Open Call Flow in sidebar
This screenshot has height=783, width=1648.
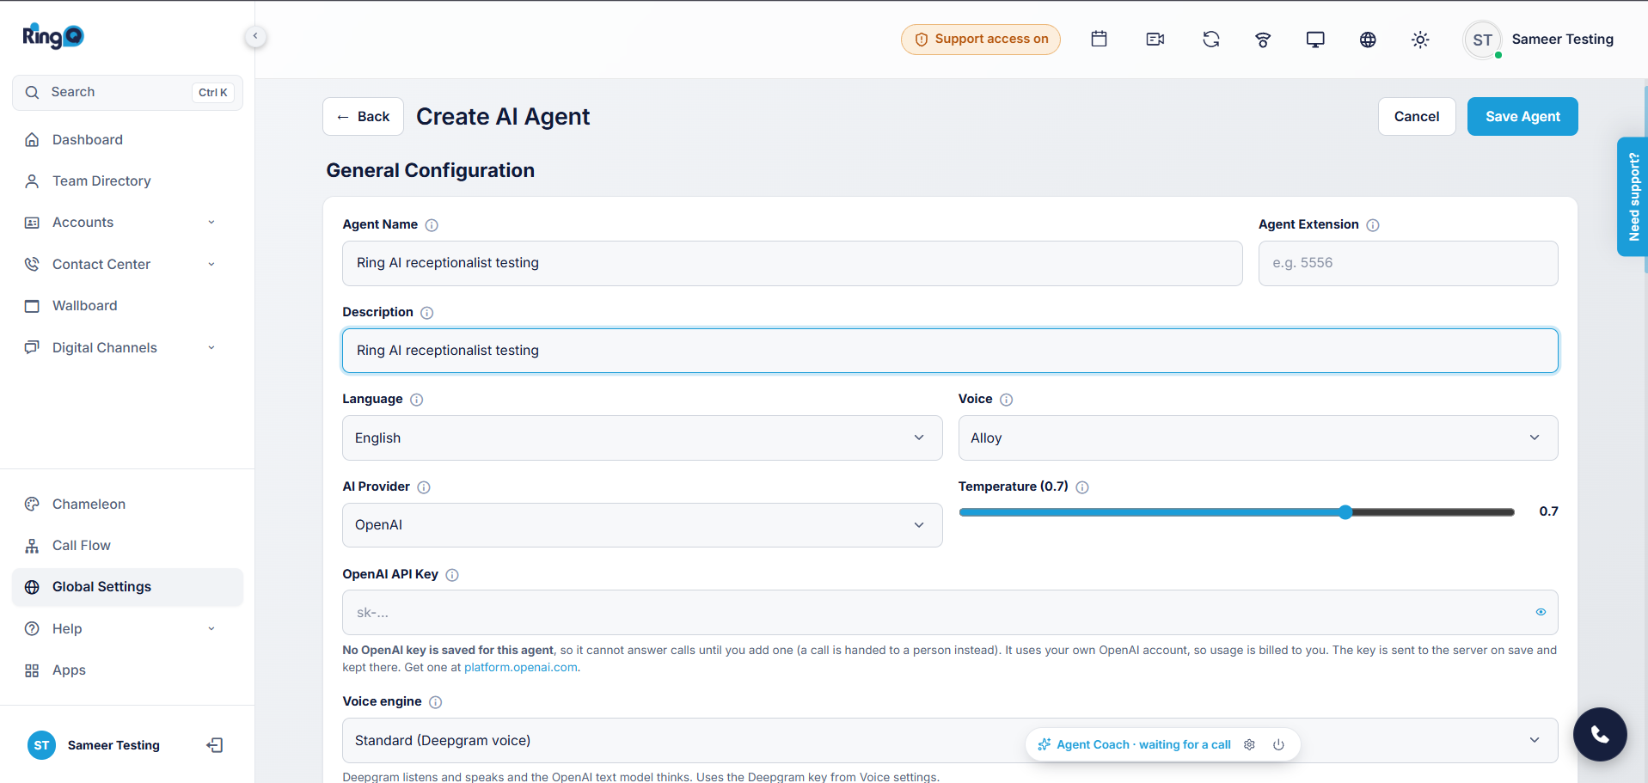[127, 545]
